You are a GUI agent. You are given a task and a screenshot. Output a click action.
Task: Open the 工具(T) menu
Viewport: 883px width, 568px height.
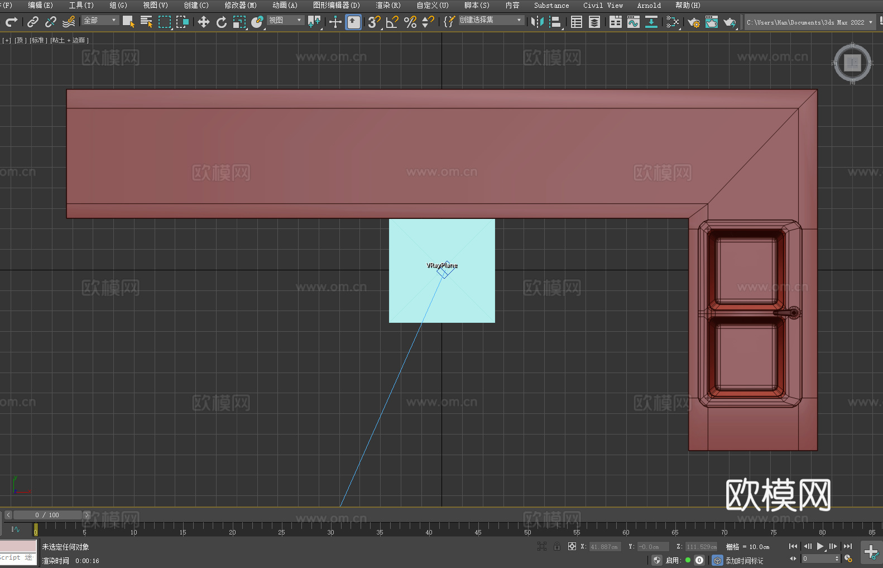(x=81, y=5)
